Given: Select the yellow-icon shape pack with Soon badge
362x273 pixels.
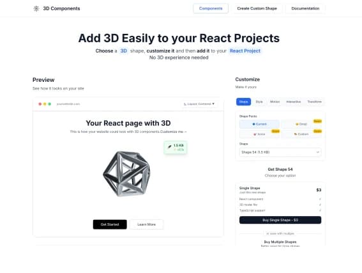Looking at the screenshot, I should (x=301, y=124).
